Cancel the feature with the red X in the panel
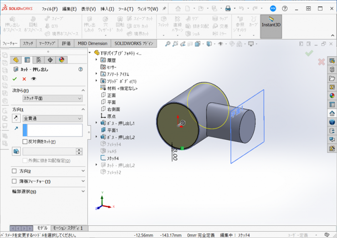The height and width of the screenshot is (238, 337). 24,79
